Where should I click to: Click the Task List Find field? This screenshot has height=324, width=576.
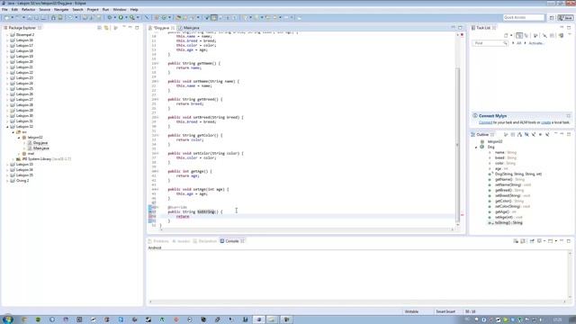(x=490, y=43)
